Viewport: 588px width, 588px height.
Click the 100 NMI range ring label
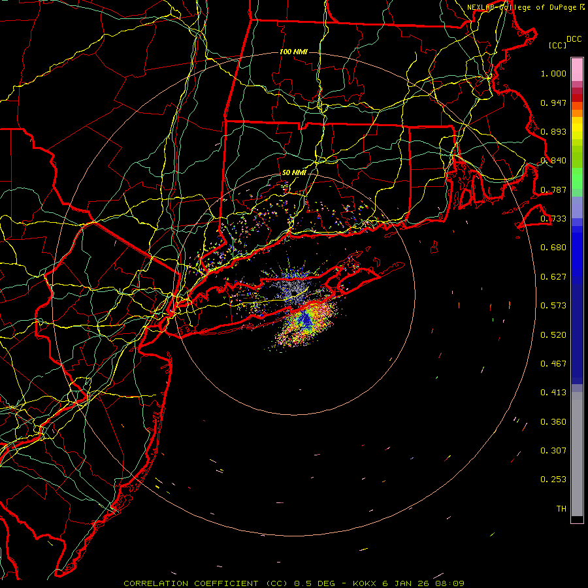[293, 52]
